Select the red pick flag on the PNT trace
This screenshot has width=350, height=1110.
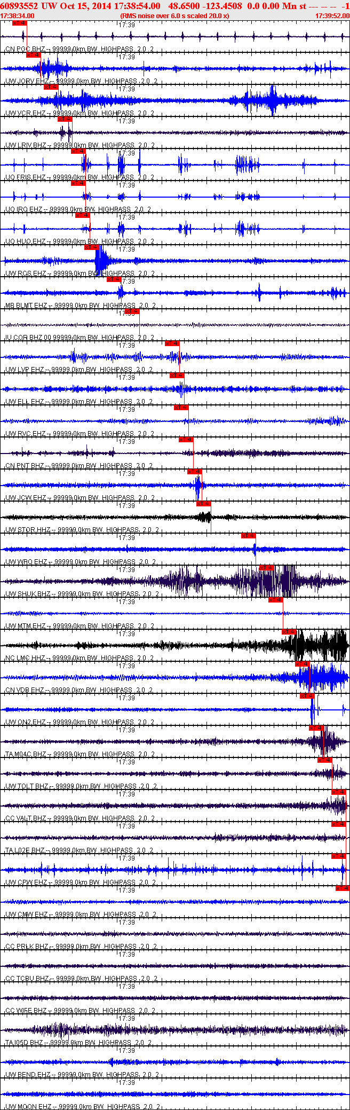[x=186, y=440]
